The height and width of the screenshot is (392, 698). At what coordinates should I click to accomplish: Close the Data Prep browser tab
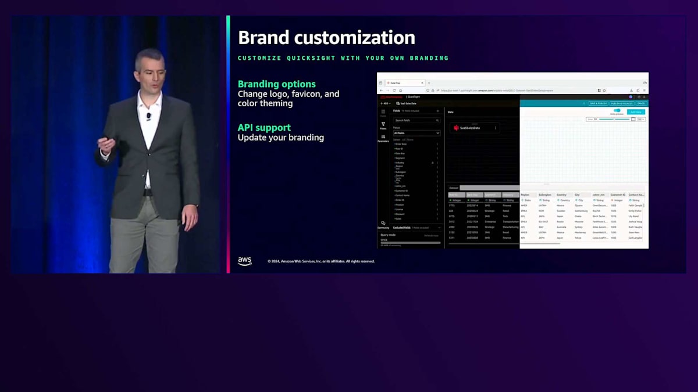coord(422,83)
